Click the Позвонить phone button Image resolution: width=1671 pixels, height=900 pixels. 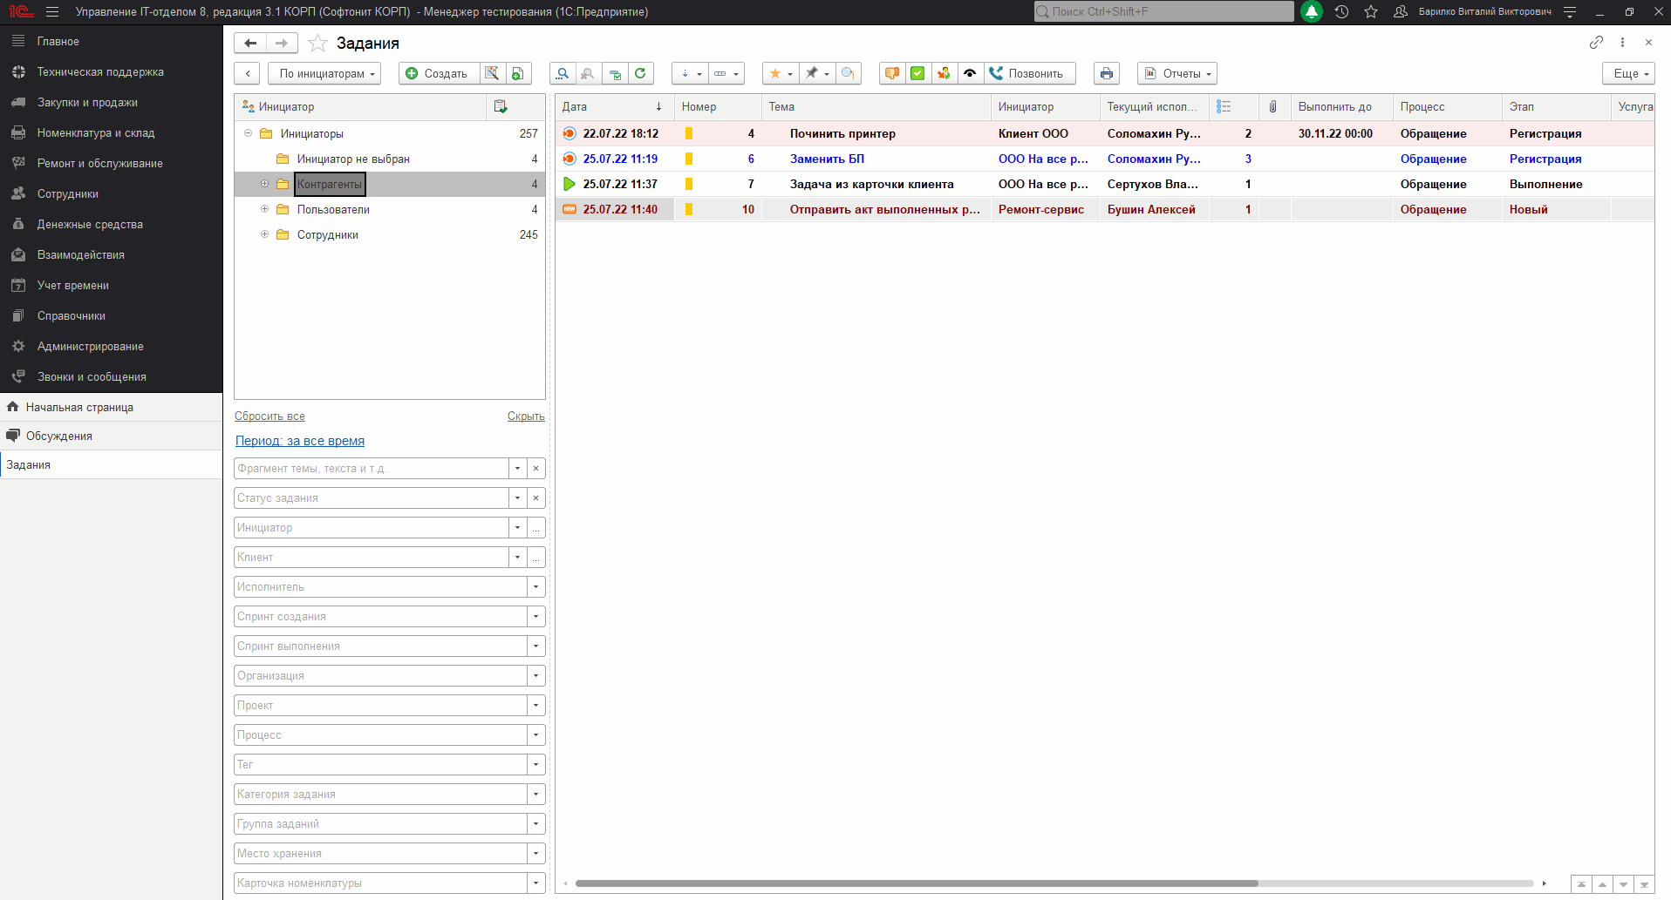point(1029,73)
